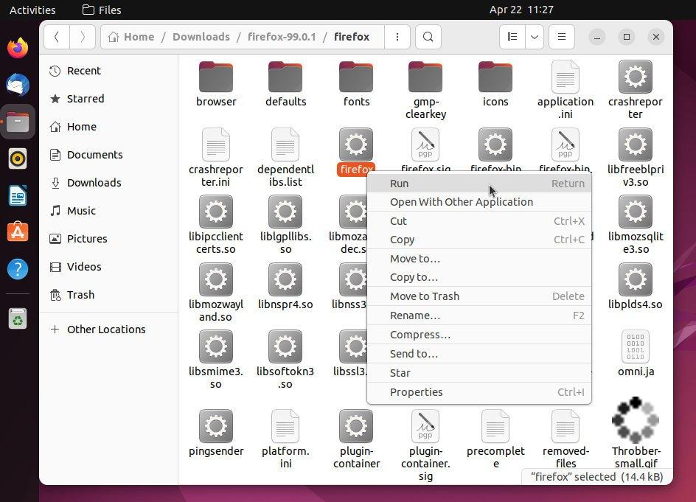Open Other Locations in the sidebar
The height and width of the screenshot is (502, 696).
point(106,330)
